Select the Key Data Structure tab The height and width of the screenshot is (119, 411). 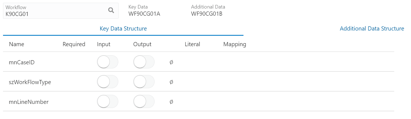pyautogui.click(x=123, y=29)
